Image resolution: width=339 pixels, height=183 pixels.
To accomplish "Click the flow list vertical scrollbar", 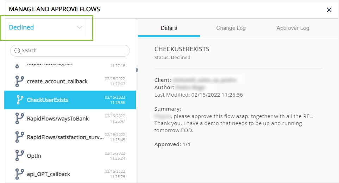I will click(137, 70).
